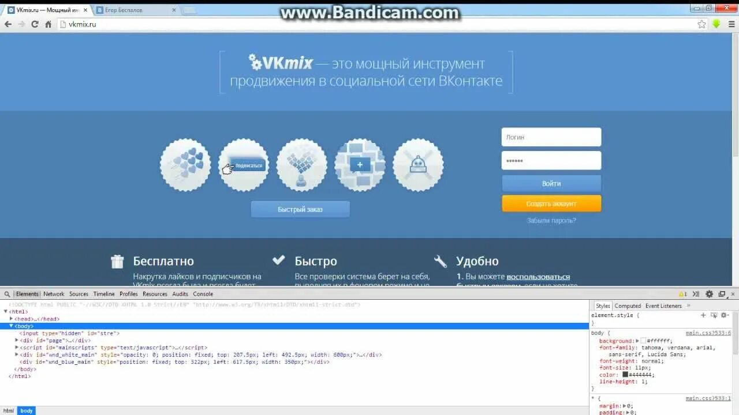The width and height of the screenshot is (739, 415).
Task: Click the browser back arrow
Action: pos(8,24)
